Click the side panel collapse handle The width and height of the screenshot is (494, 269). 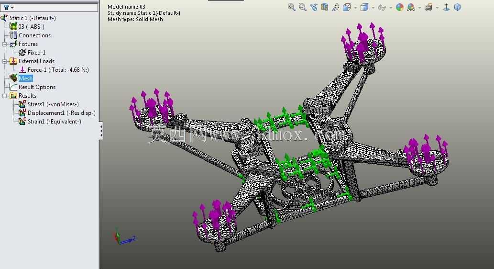click(101, 131)
